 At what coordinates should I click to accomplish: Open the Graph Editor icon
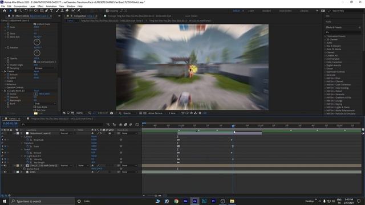137,125
